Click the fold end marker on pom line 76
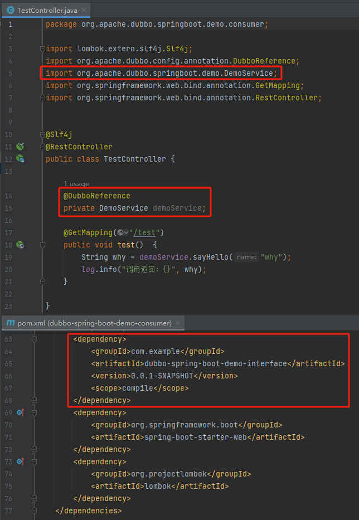Screen dimensions: 359x520 34,498
